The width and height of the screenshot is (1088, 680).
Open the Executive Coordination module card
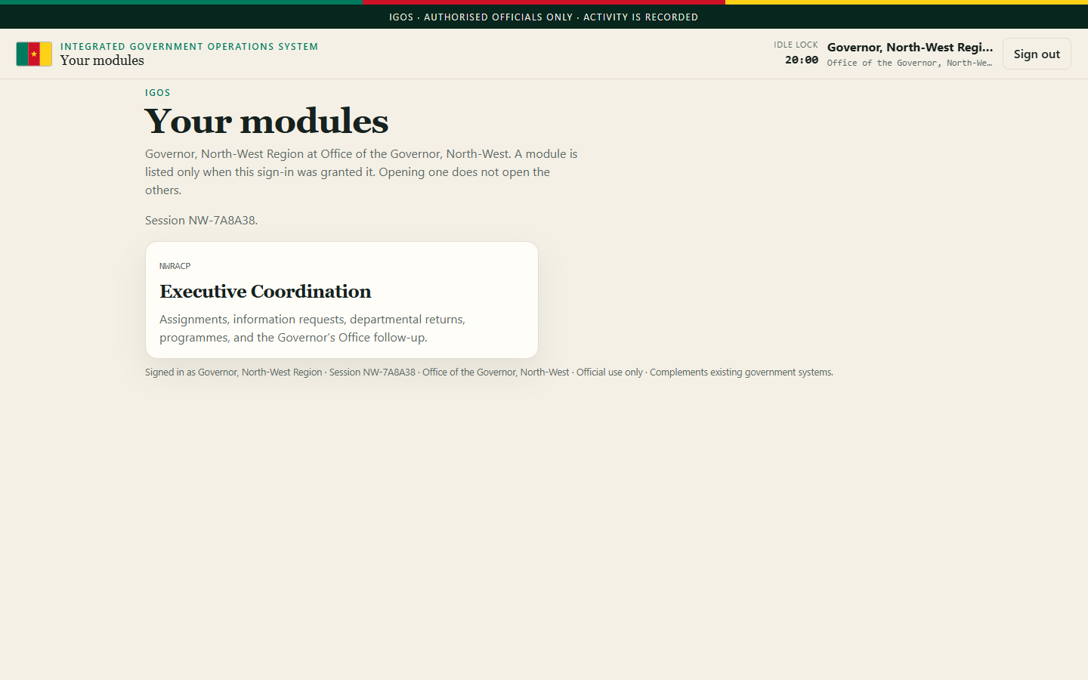click(342, 300)
